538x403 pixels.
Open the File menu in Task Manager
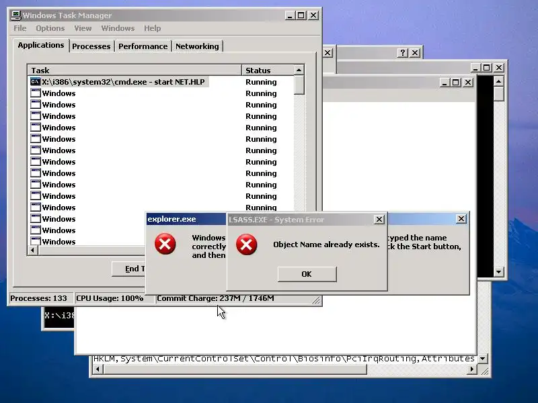click(20, 28)
